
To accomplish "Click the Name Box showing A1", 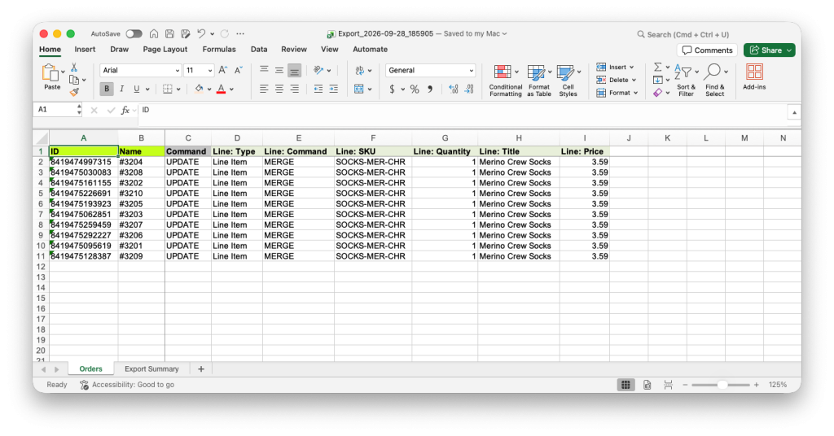I will tap(56, 110).
